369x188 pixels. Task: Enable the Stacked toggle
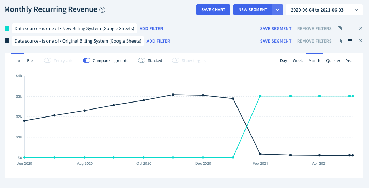pyautogui.click(x=142, y=60)
